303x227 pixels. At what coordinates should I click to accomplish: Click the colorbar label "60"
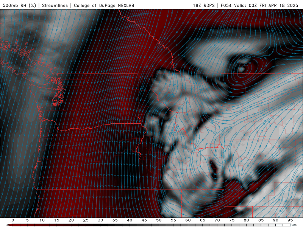click(188, 220)
